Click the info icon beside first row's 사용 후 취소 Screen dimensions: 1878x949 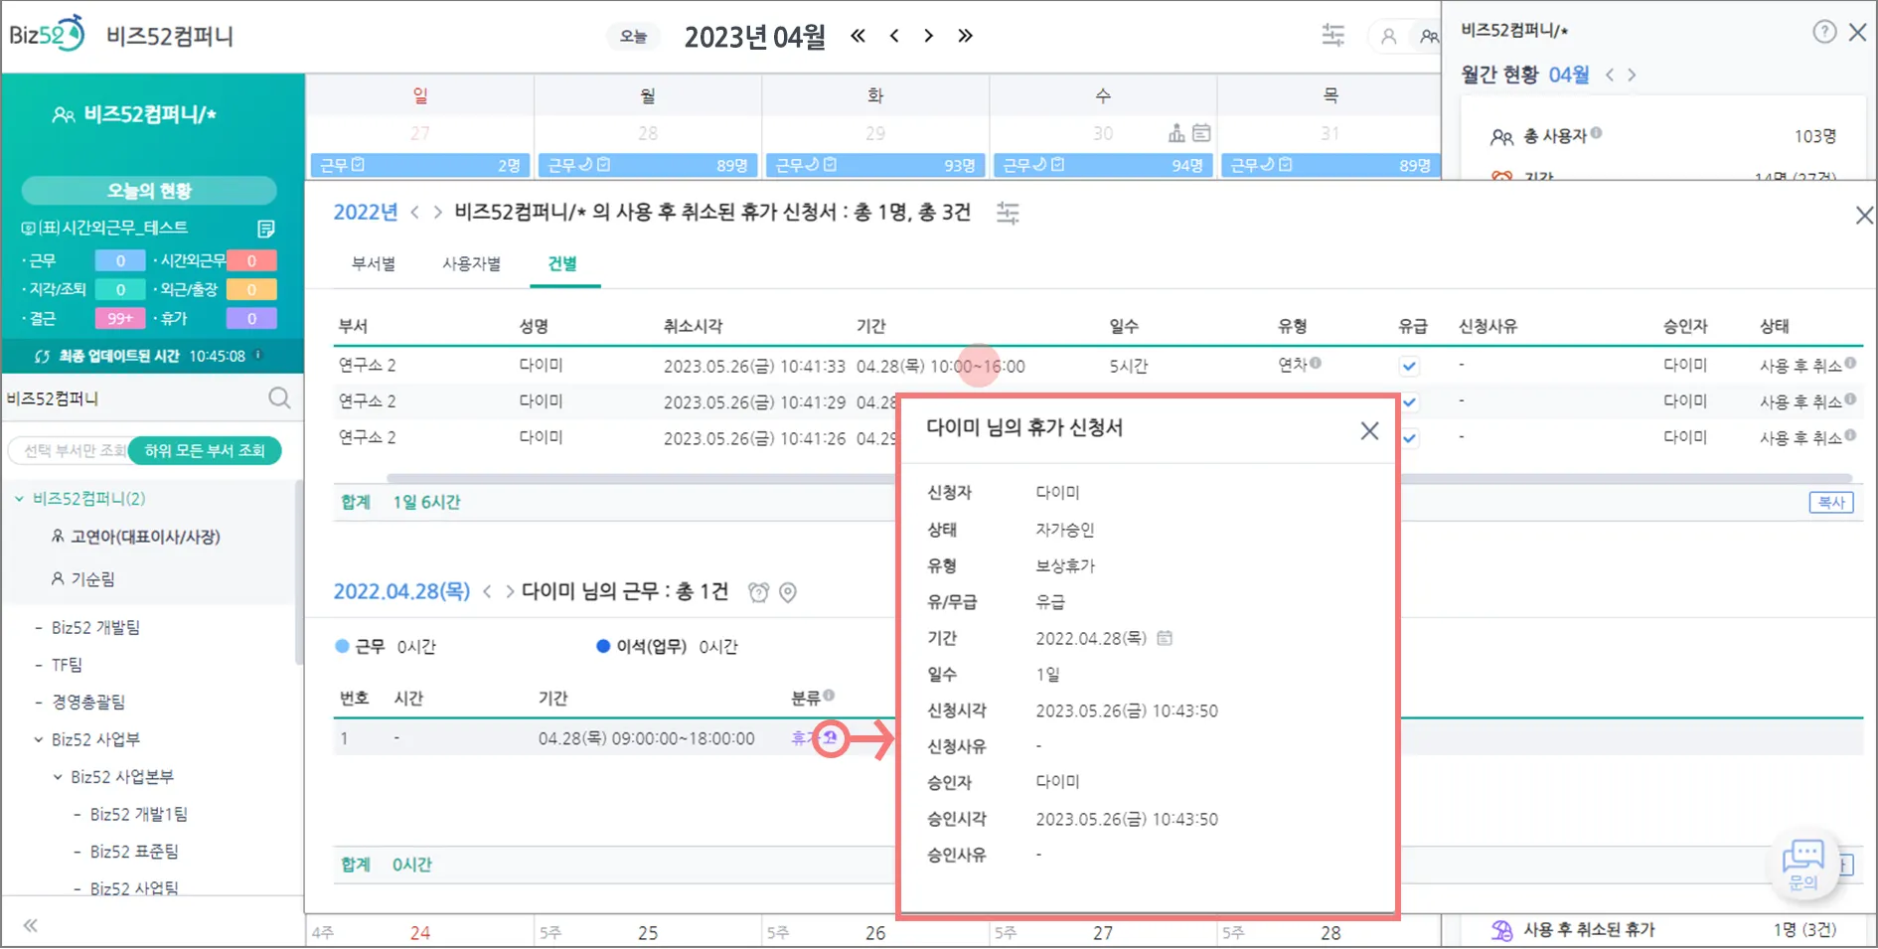click(x=1850, y=363)
